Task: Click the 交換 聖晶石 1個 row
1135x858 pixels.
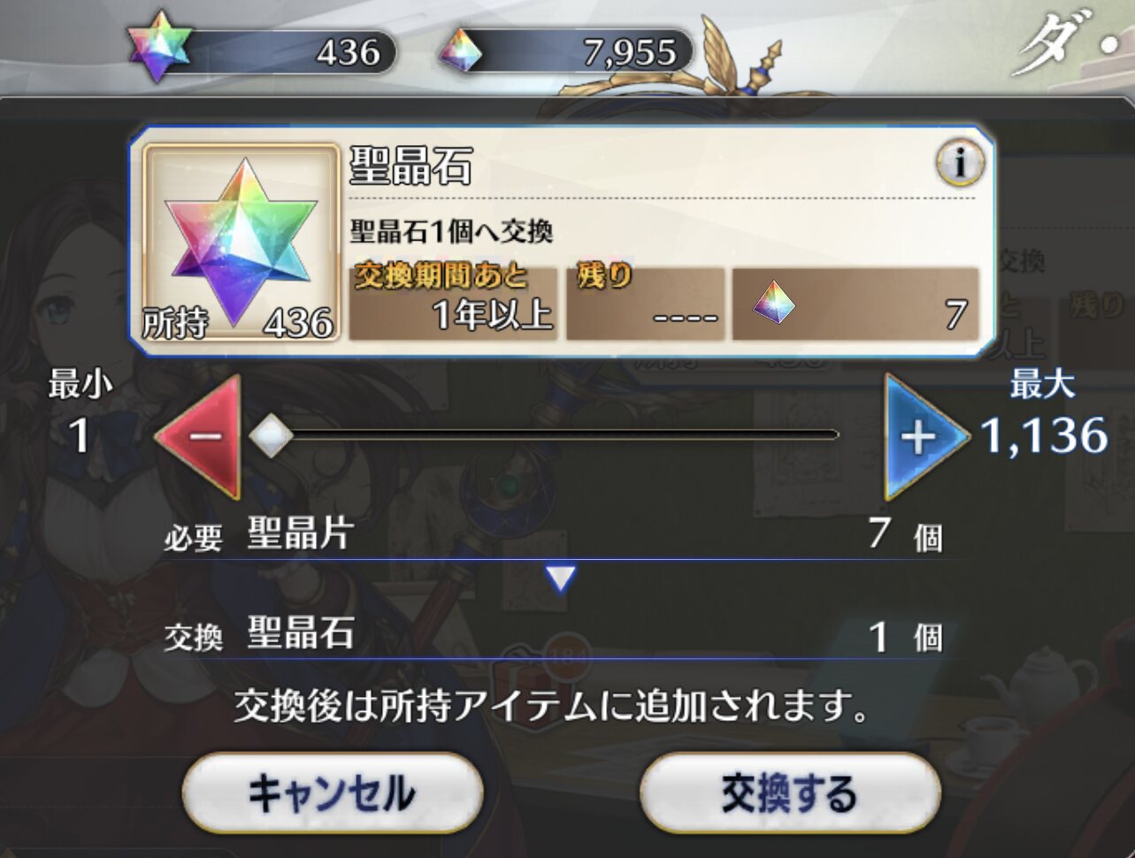Action: (x=553, y=635)
